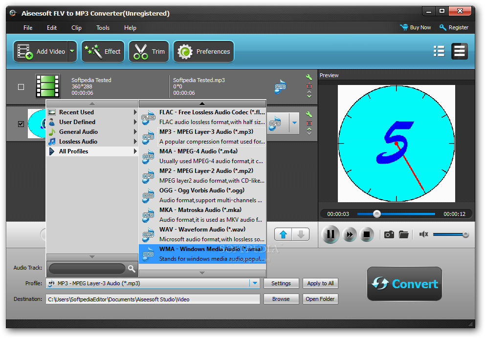
Task: Delete second file row with trash icon
Action: coord(309,123)
